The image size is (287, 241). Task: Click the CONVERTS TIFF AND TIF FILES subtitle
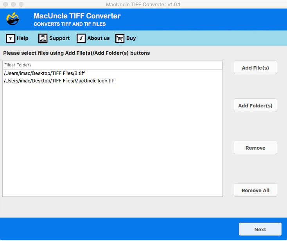click(x=70, y=24)
